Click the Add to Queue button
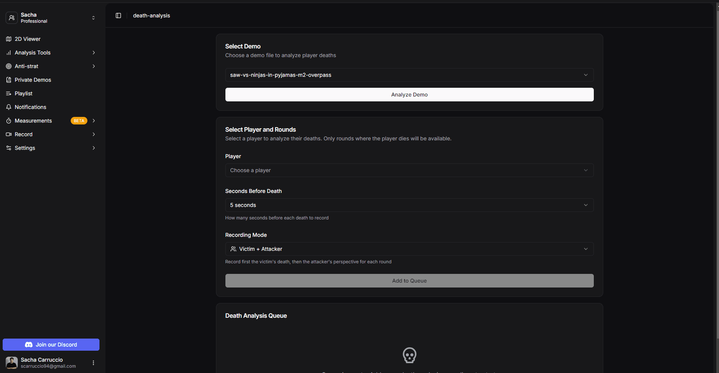 pos(409,281)
